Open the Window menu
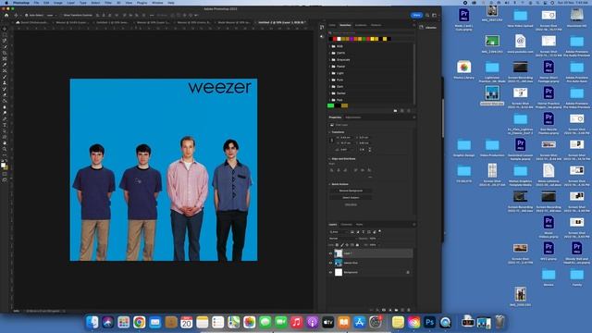The width and height of the screenshot is (592, 333). (157, 3)
